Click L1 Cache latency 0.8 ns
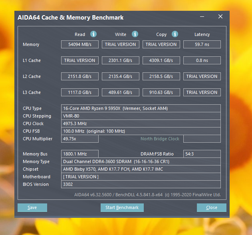This screenshot has height=235, width=252. pyautogui.click(x=202, y=60)
